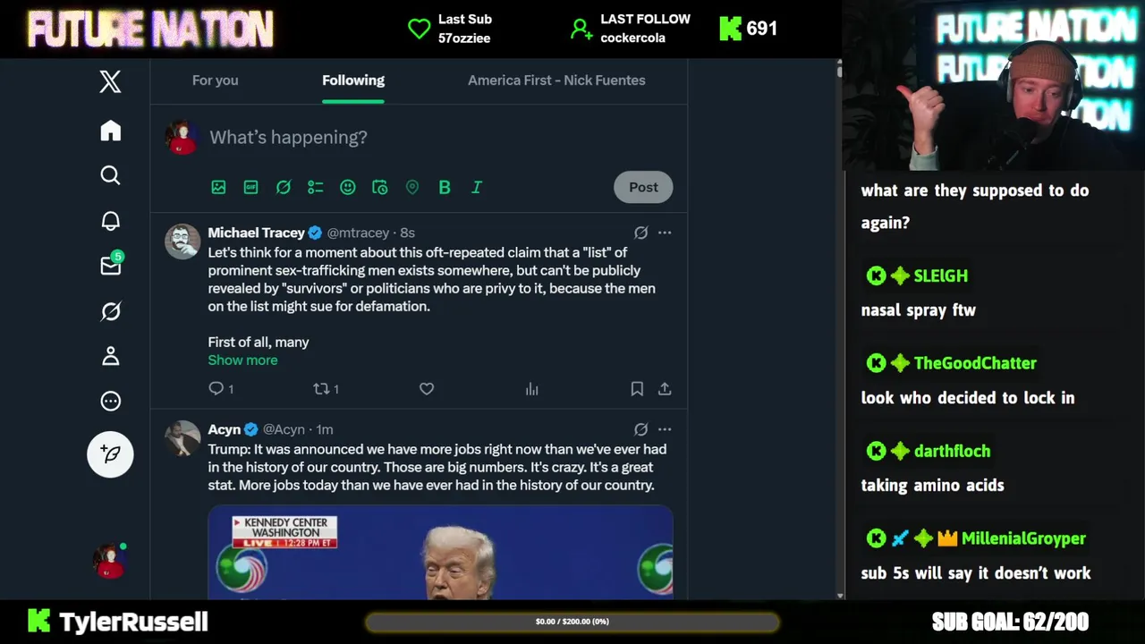
Task: Play the Kennedy Center Trump video
Action: (x=440, y=552)
